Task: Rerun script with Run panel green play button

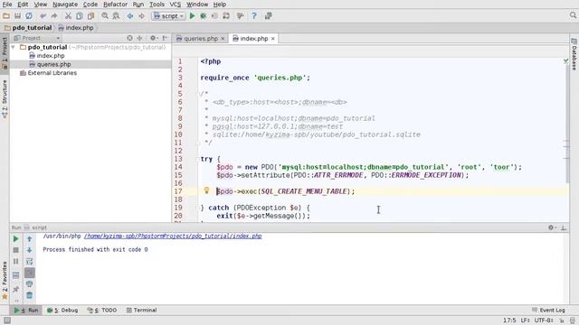Action: 15,238
